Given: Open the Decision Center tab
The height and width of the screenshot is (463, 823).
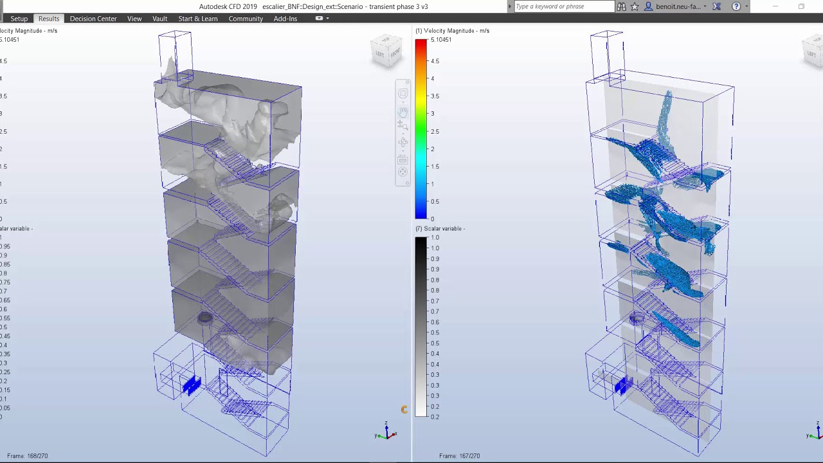Looking at the screenshot, I should (93, 19).
